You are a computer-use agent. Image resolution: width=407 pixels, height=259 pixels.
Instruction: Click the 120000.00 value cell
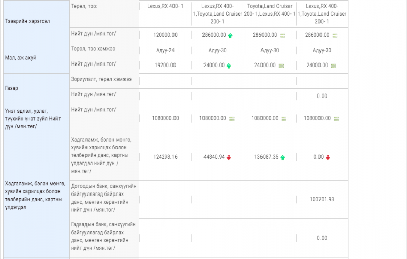point(165,35)
